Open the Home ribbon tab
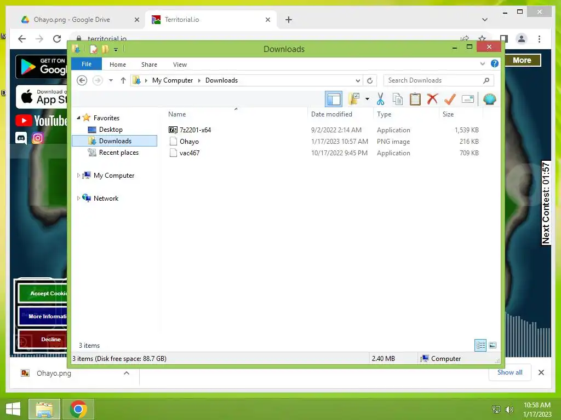The height and width of the screenshot is (420, 561). click(118, 65)
